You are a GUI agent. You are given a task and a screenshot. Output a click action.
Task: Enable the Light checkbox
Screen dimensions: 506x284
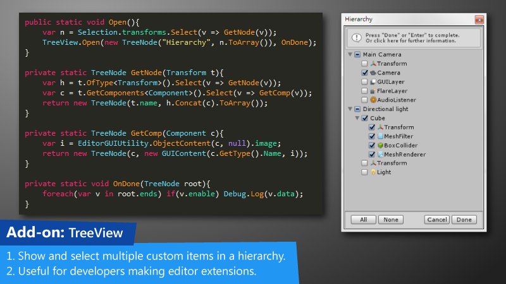click(x=365, y=172)
